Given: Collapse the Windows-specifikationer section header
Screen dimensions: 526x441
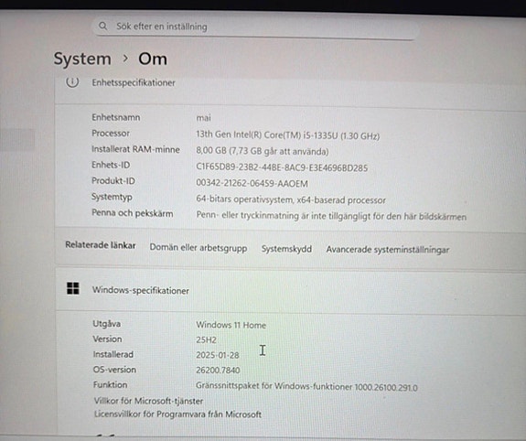Looking at the screenshot, I should coord(291,290).
